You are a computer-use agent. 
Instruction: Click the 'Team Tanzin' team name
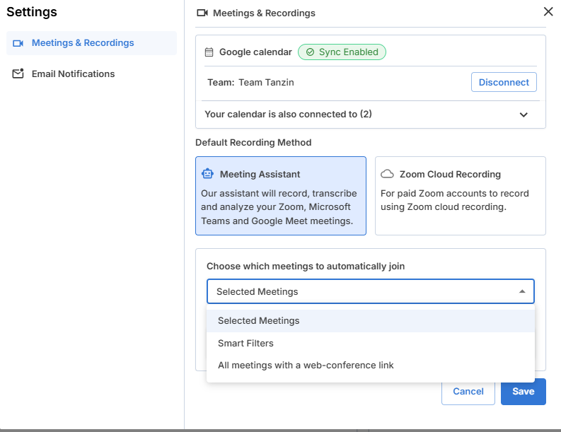point(266,83)
